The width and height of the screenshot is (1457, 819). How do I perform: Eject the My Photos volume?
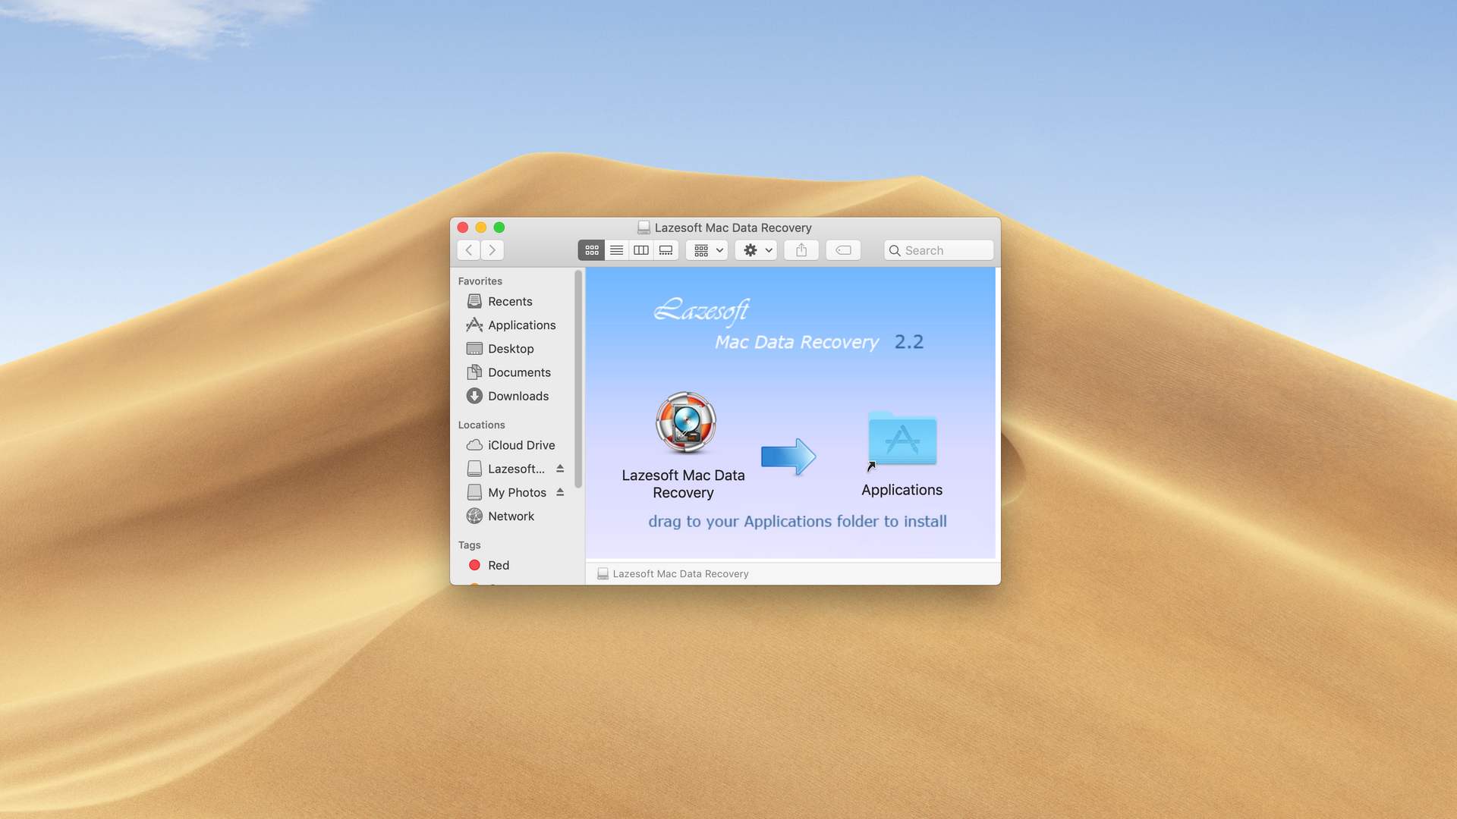point(560,492)
